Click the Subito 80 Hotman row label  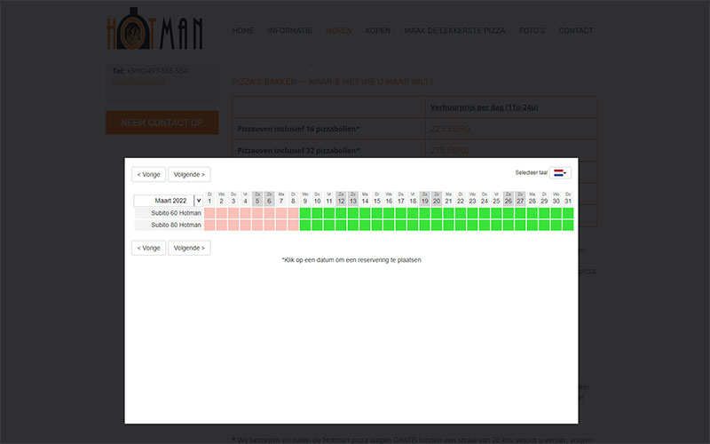[169, 226]
